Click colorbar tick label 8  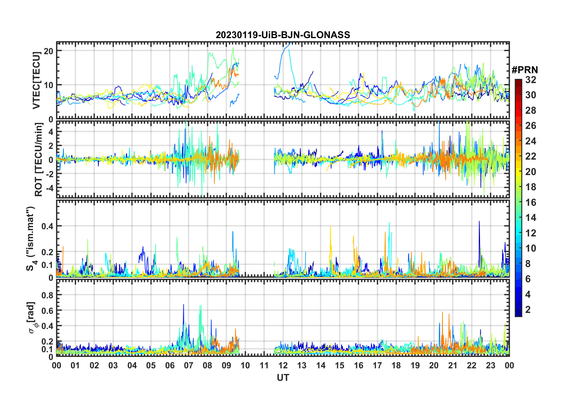(528, 264)
